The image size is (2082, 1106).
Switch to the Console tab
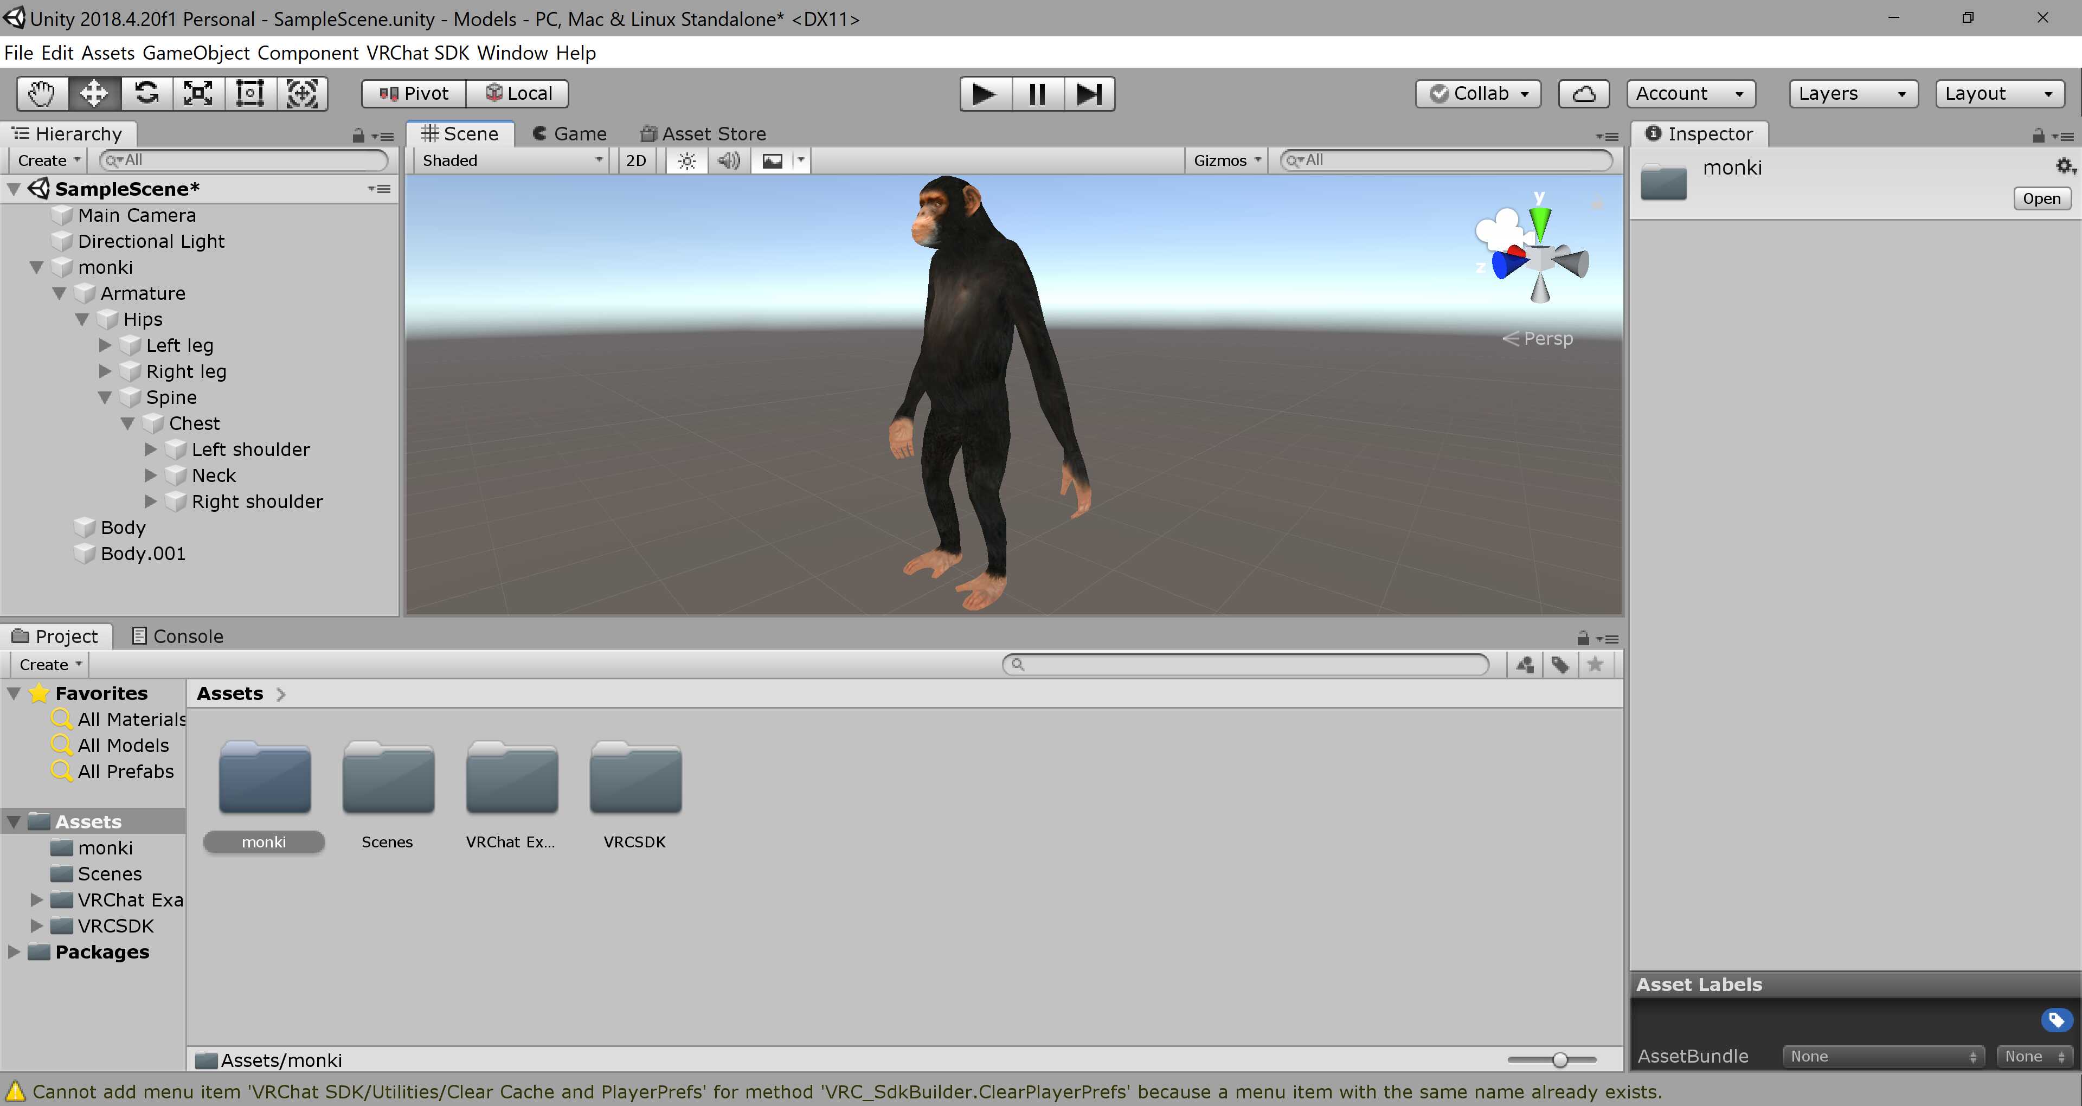pos(177,636)
